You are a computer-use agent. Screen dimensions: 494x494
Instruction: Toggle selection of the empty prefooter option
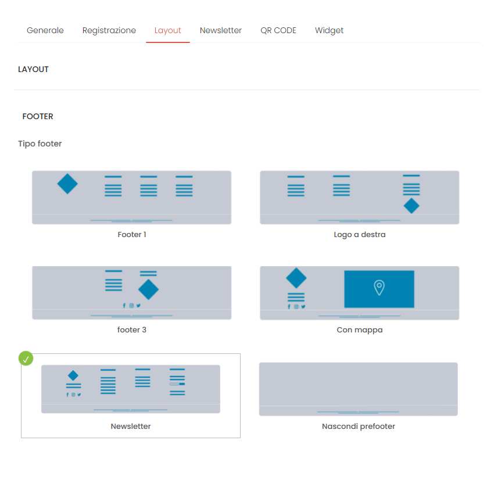click(358, 388)
